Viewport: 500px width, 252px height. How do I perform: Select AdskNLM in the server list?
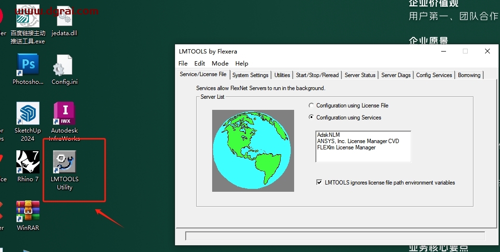328,135
